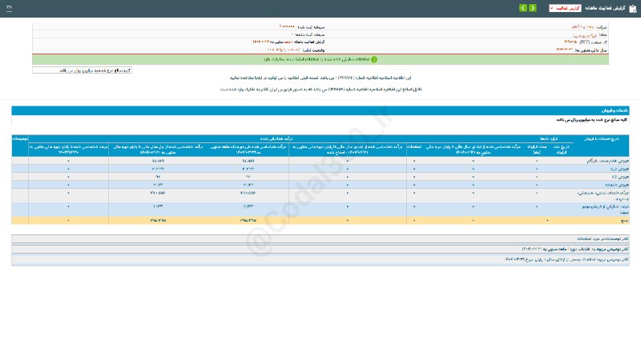Switch language with the EN link
The image size is (641, 360).
[10, 8]
